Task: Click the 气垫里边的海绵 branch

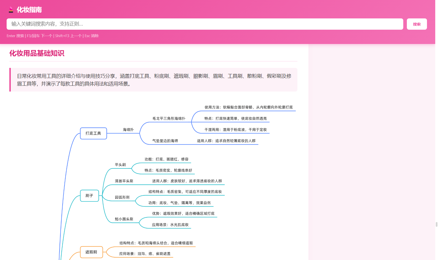Action: 165,141
